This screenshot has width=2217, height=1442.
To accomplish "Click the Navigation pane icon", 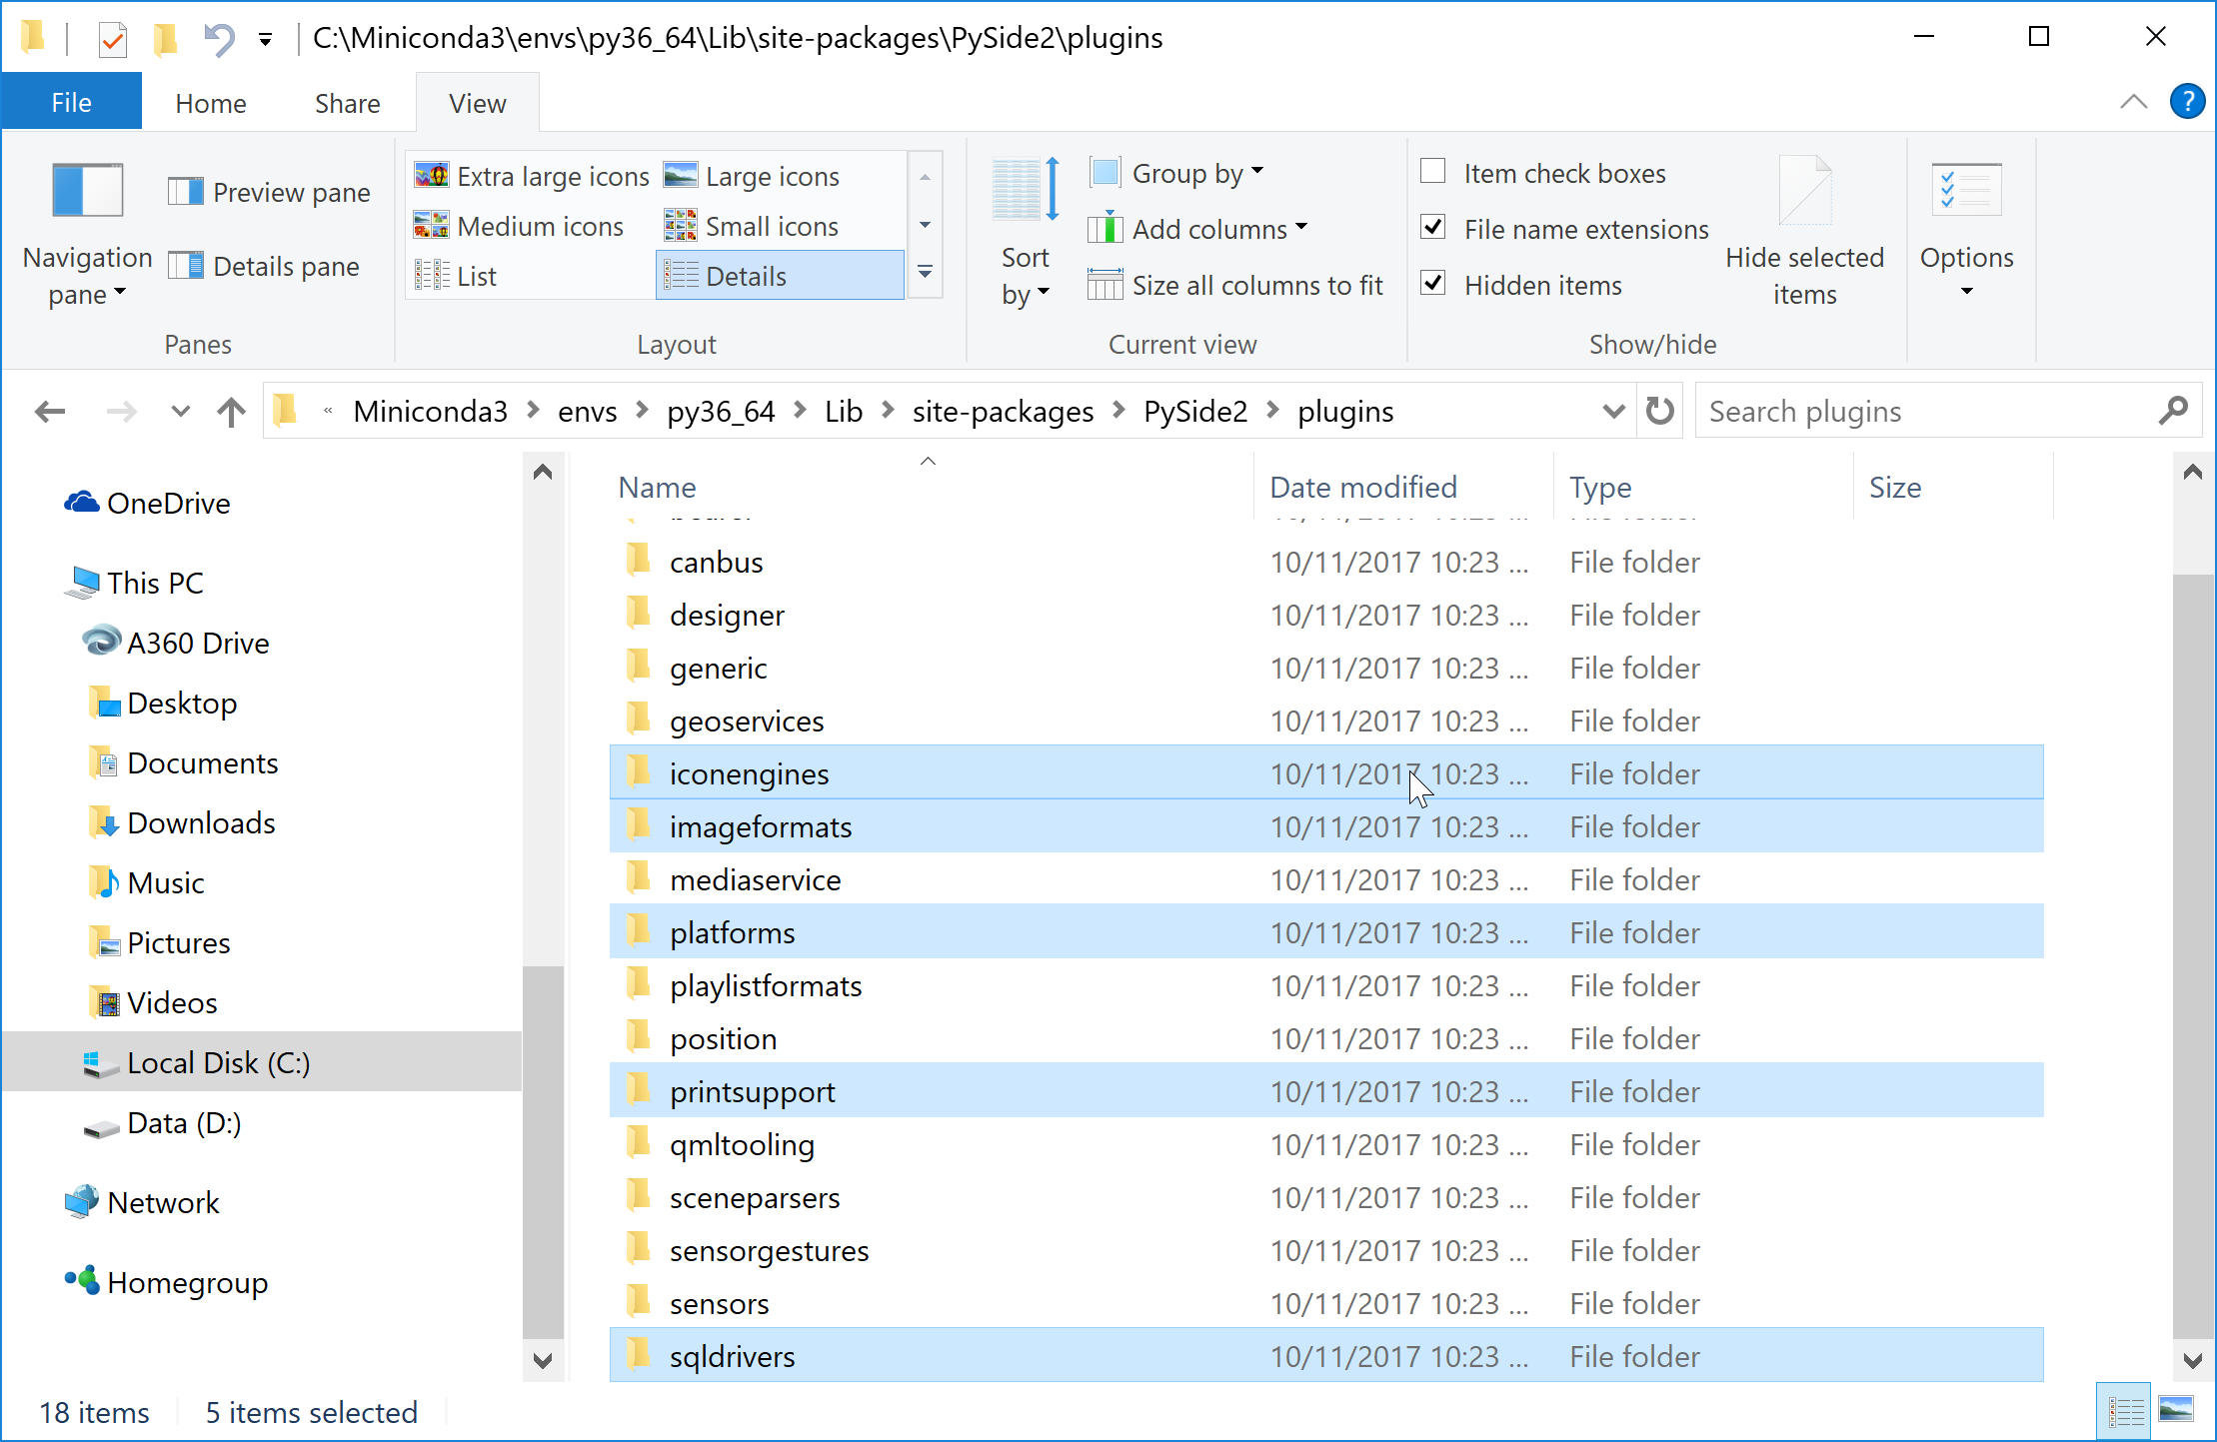I will (88, 190).
